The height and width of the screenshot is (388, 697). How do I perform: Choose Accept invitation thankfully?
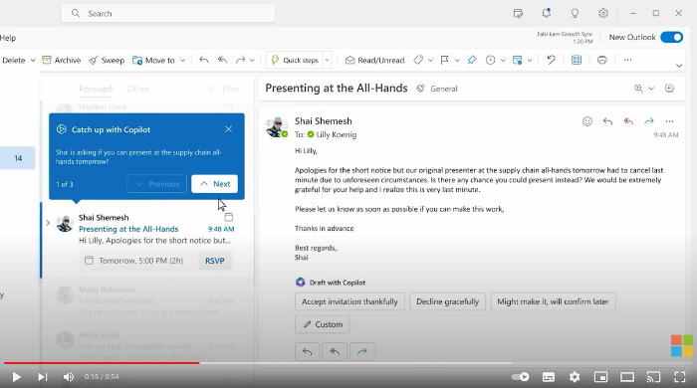click(349, 301)
